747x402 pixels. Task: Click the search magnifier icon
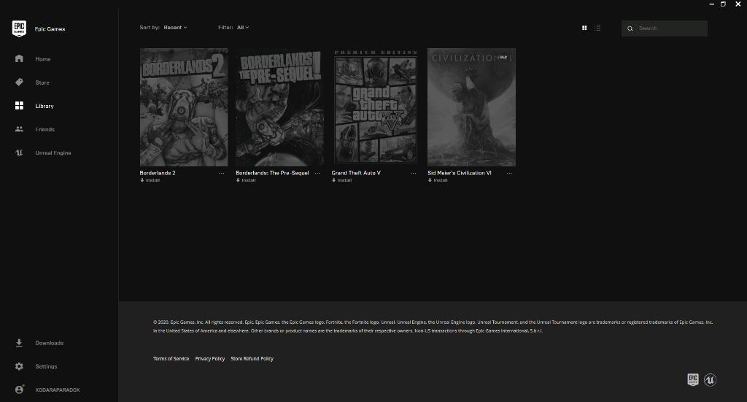630,28
